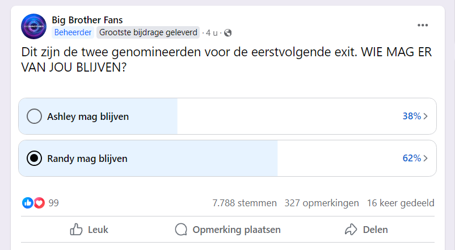The image size is (455, 250).
Task: Click the share arrow icon
Action: coord(351,230)
